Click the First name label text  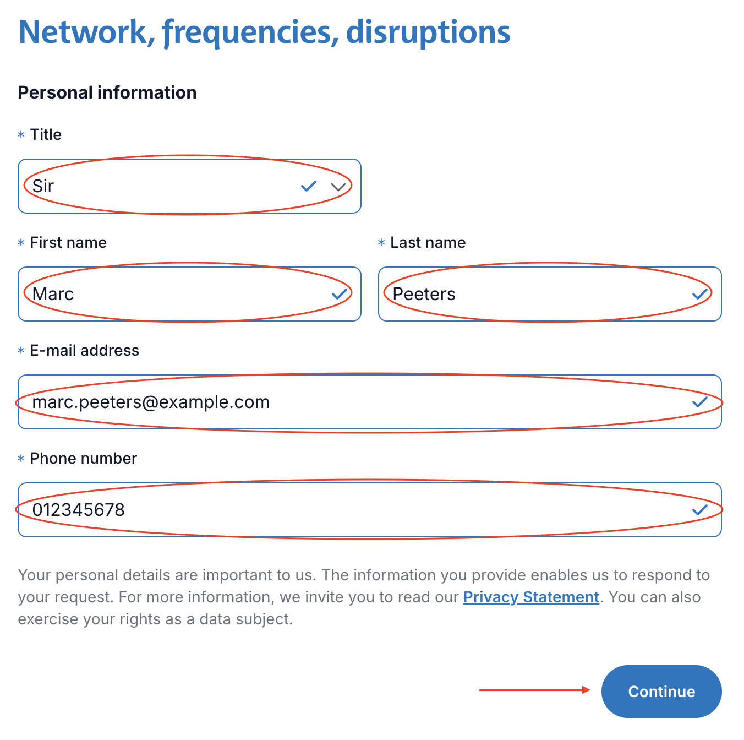click(x=68, y=243)
